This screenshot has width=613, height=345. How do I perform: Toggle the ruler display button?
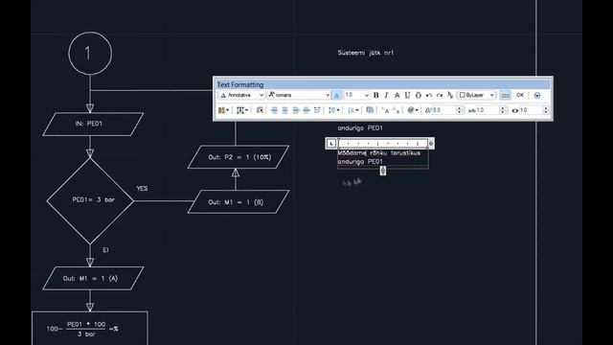pos(505,95)
